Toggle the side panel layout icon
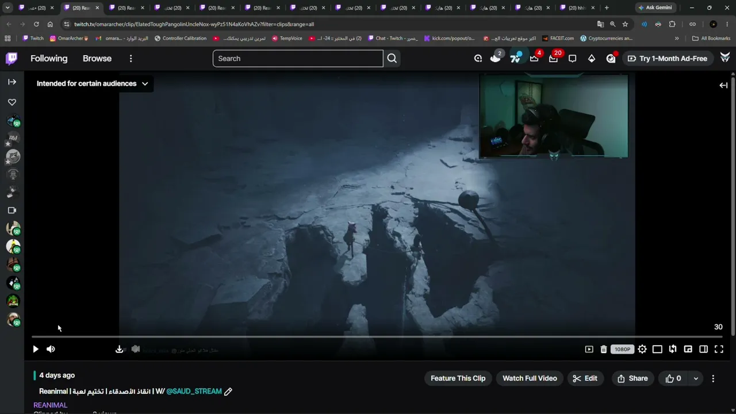This screenshot has height=414, width=736. (703, 349)
